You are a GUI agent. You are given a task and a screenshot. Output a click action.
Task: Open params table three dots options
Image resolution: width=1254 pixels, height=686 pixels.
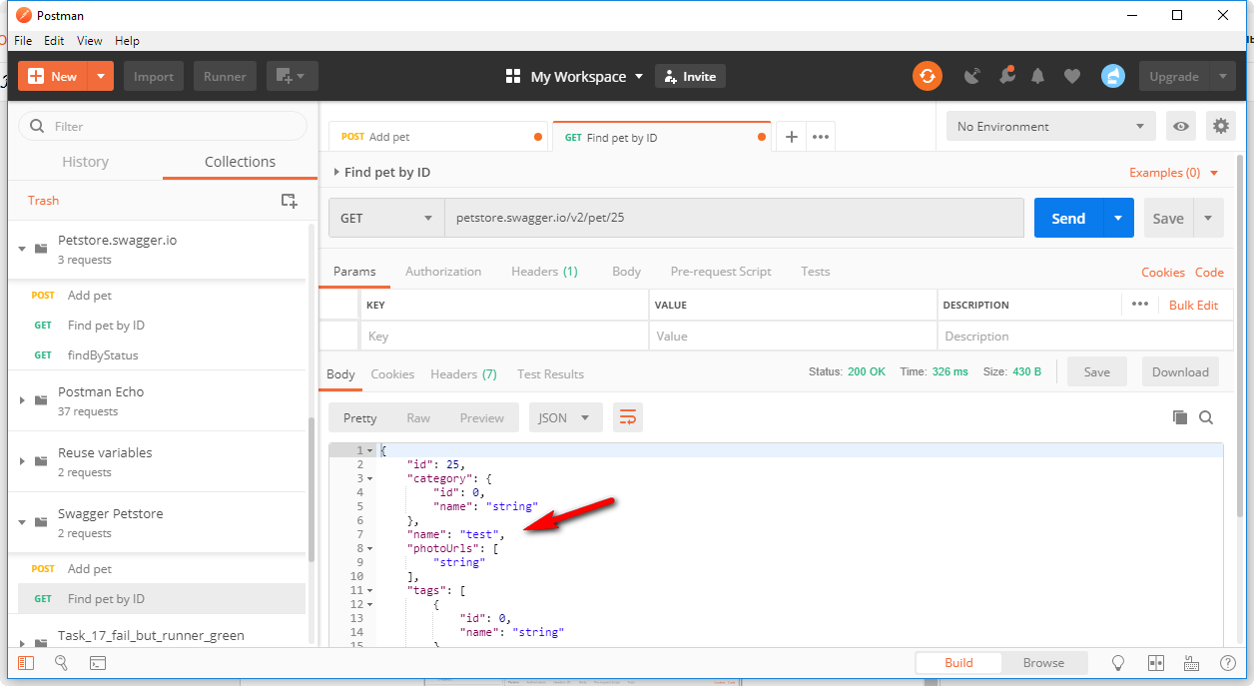(x=1140, y=305)
